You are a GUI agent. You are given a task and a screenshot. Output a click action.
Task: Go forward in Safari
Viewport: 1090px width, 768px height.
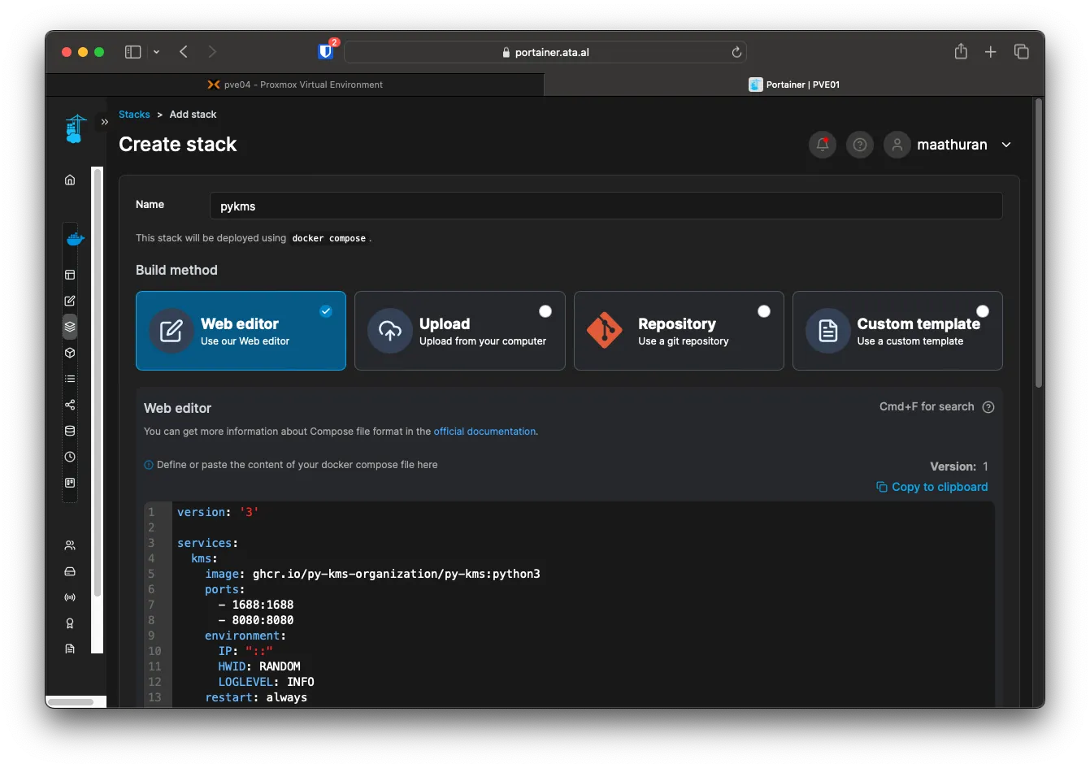212,52
